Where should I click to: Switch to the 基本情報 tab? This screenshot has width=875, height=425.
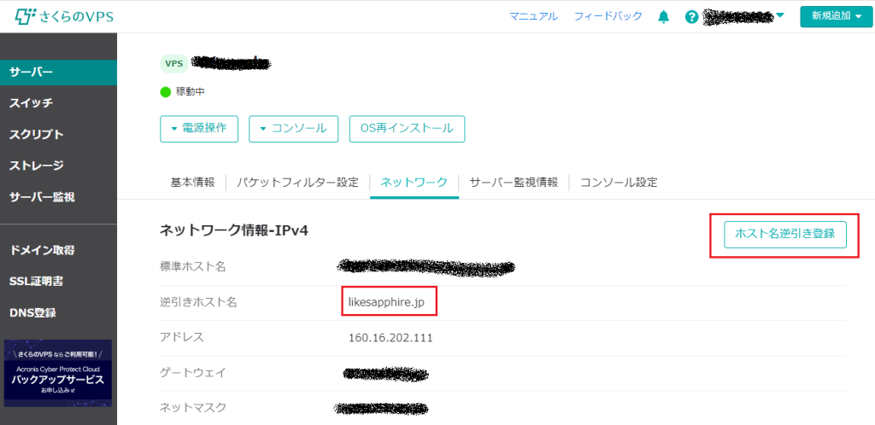[192, 183]
